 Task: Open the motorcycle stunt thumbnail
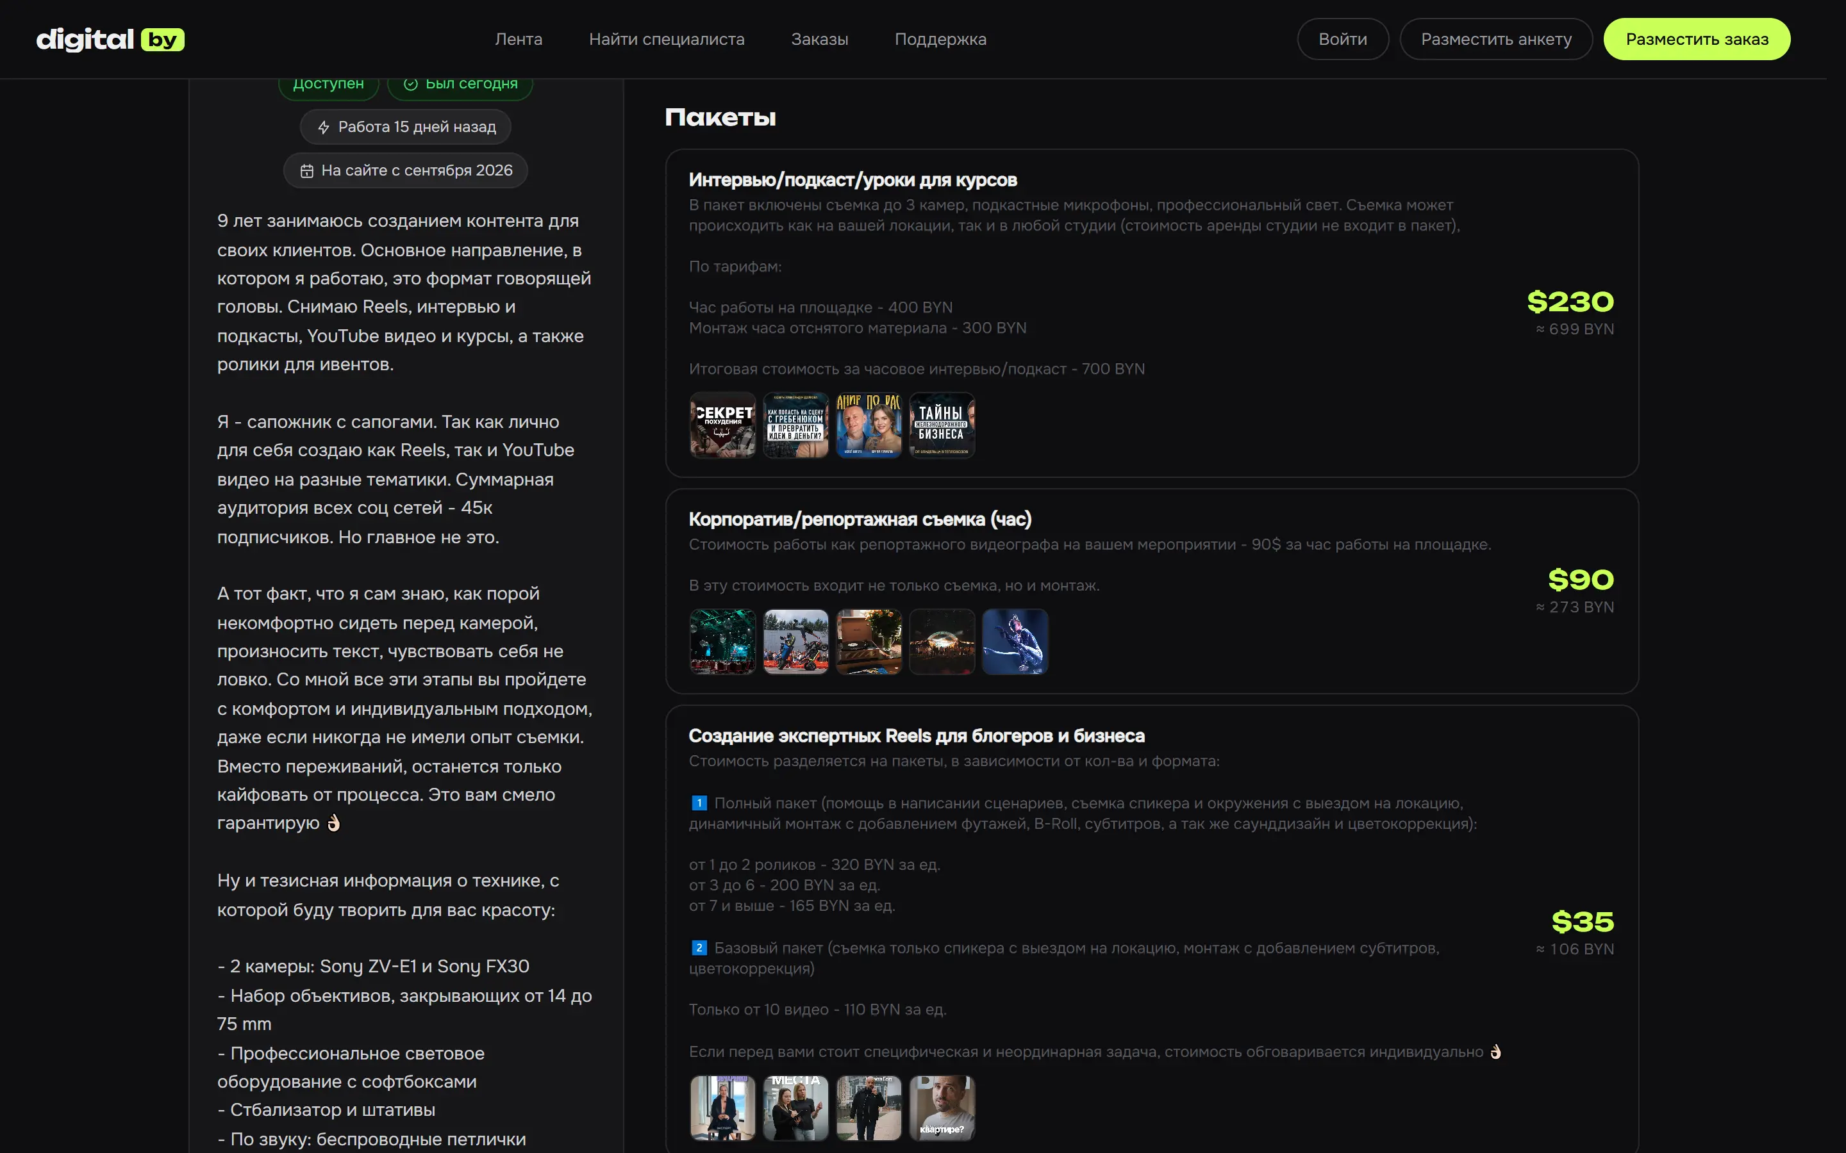tap(795, 641)
